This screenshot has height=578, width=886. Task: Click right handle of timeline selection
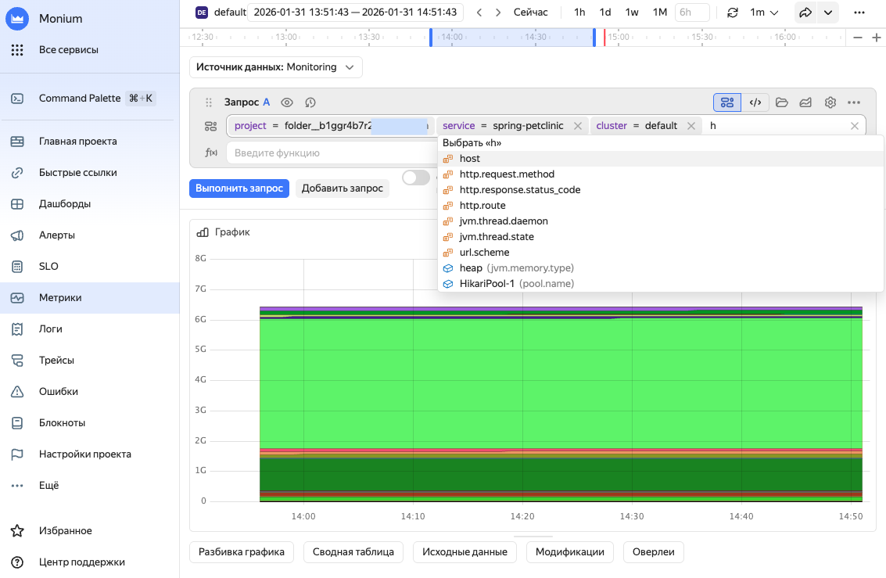click(x=594, y=37)
